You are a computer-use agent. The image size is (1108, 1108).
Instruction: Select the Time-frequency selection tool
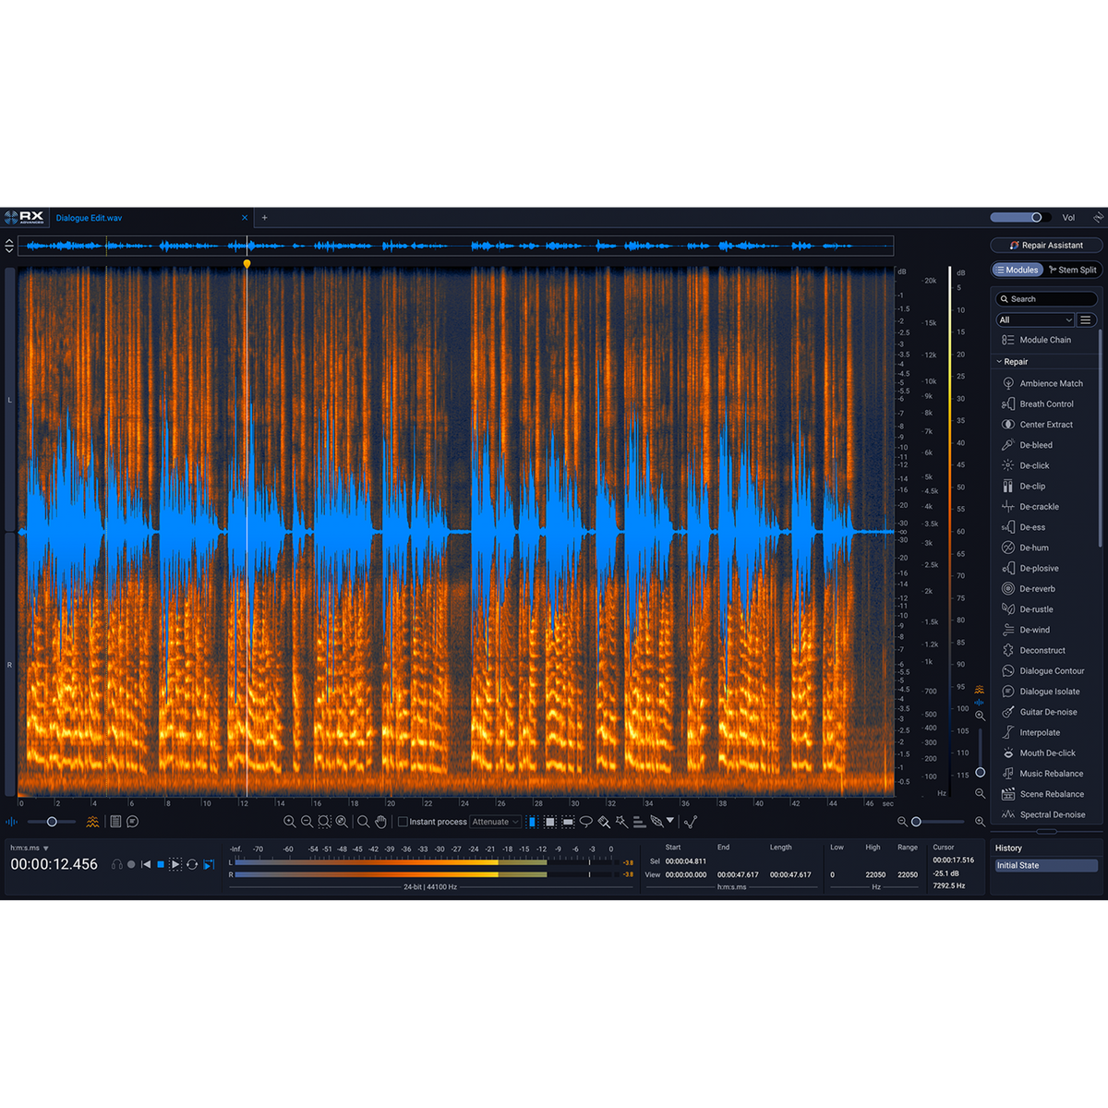point(549,822)
